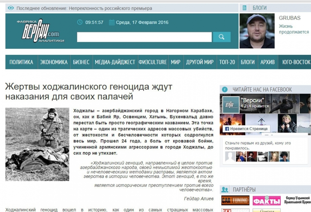
Task: Open БЛОГИ in the navigation bar
Action: [x=248, y=62]
